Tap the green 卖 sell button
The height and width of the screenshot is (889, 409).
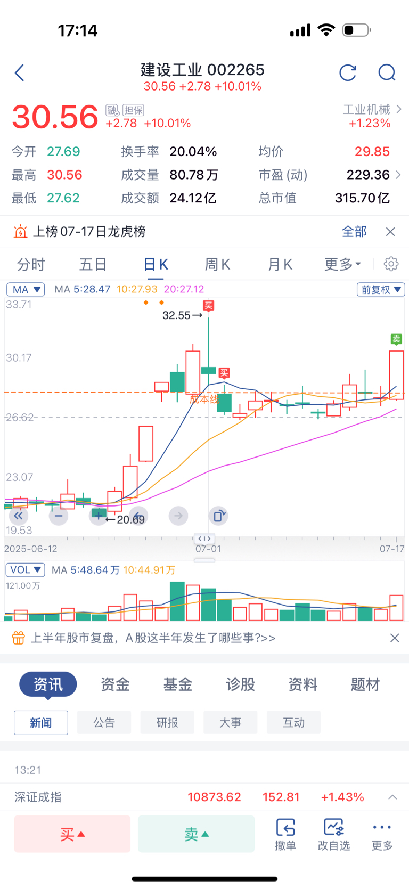point(197,834)
